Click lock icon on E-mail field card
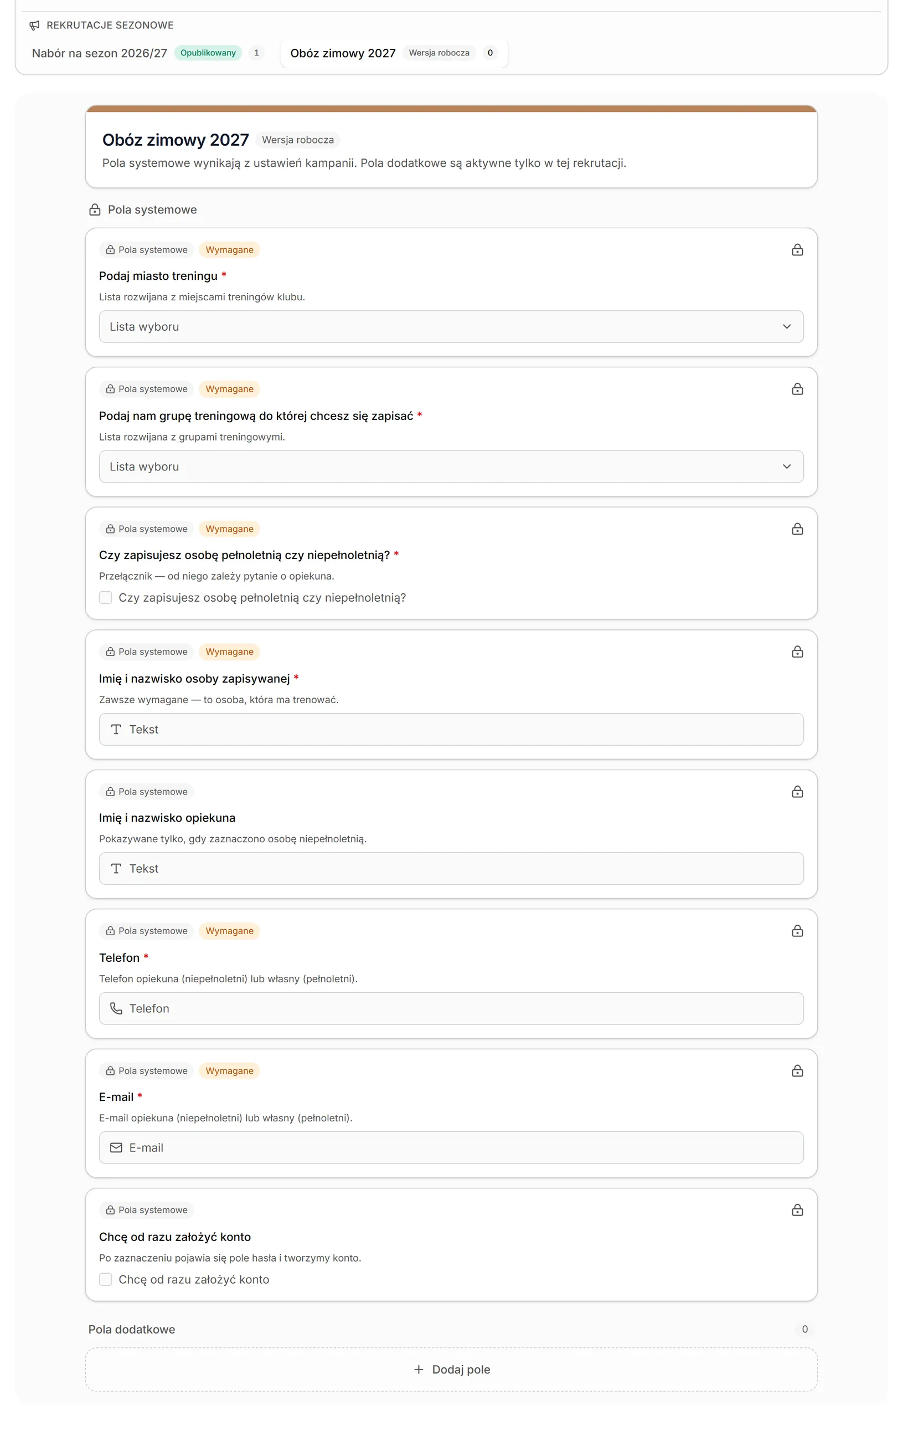This screenshot has height=1430, width=908. (797, 1071)
